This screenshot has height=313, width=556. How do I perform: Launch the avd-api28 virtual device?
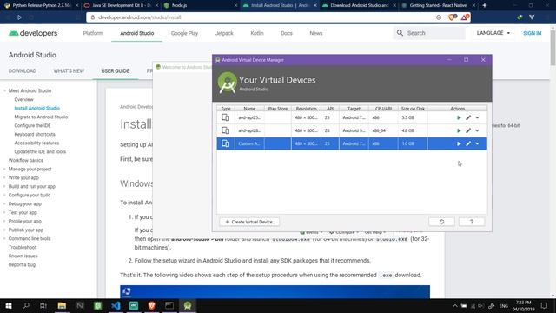pos(459,130)
